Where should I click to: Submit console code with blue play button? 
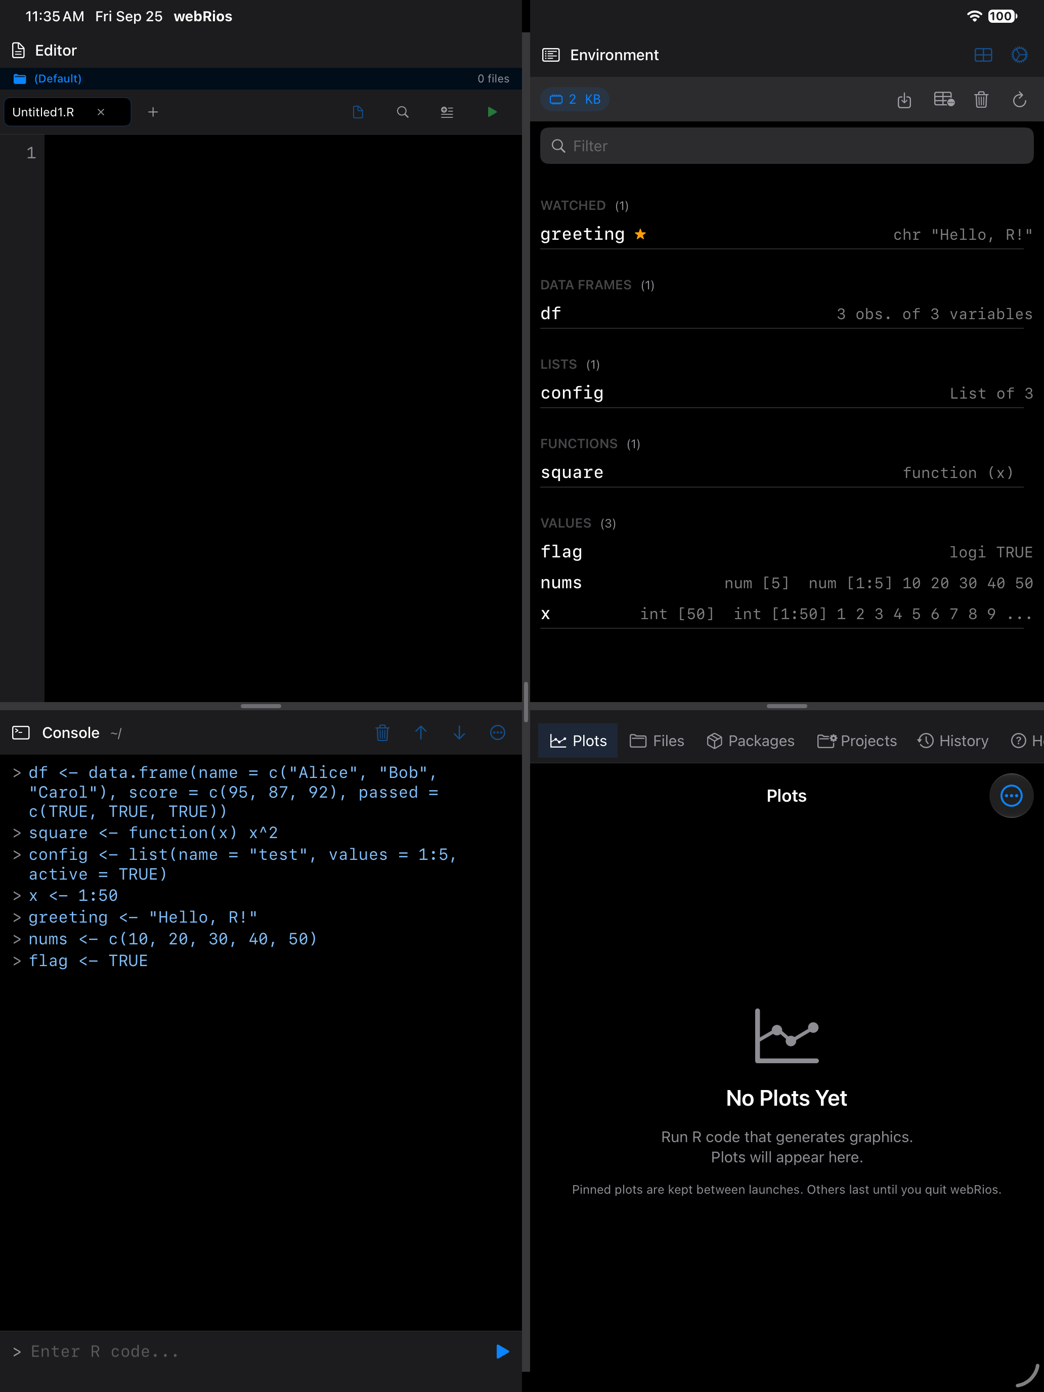point(502,1351)
